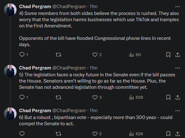185x138 pixels.
Task: Open more options for tweet 5
Action: (178, 68)
